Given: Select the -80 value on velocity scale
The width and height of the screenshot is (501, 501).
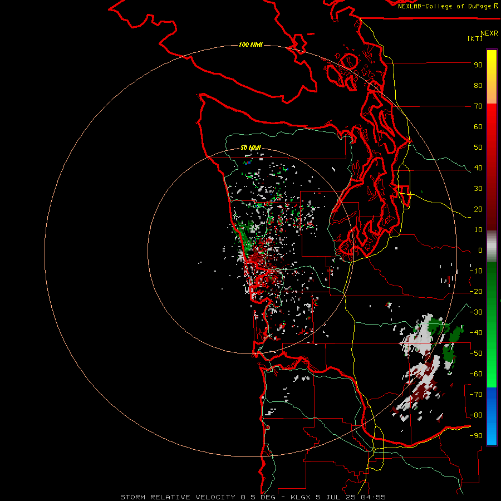Looking at the screenshot, I should [x=476, y=415].
